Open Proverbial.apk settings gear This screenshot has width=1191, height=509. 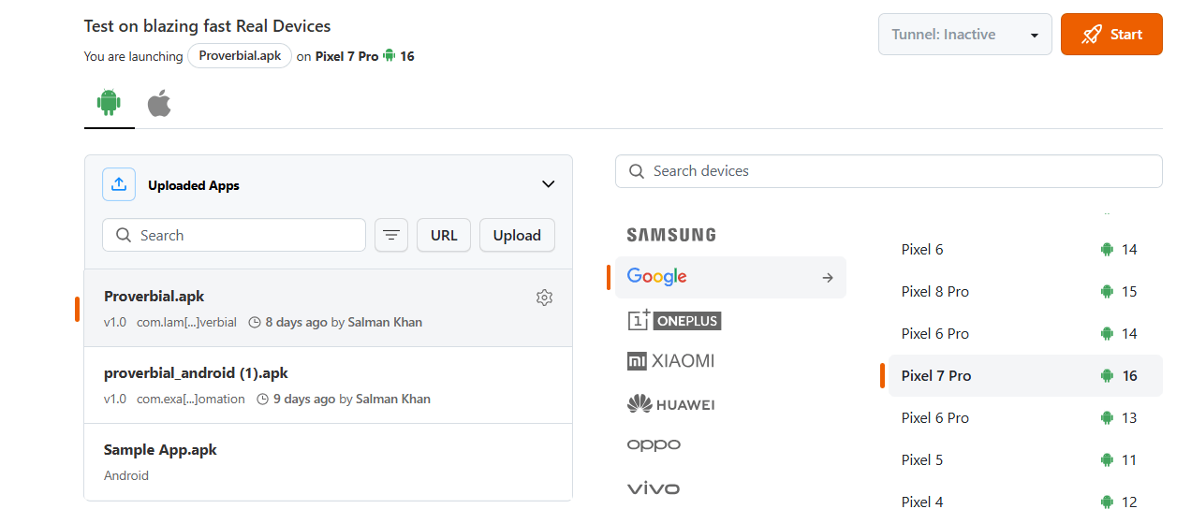coord(544,298)
